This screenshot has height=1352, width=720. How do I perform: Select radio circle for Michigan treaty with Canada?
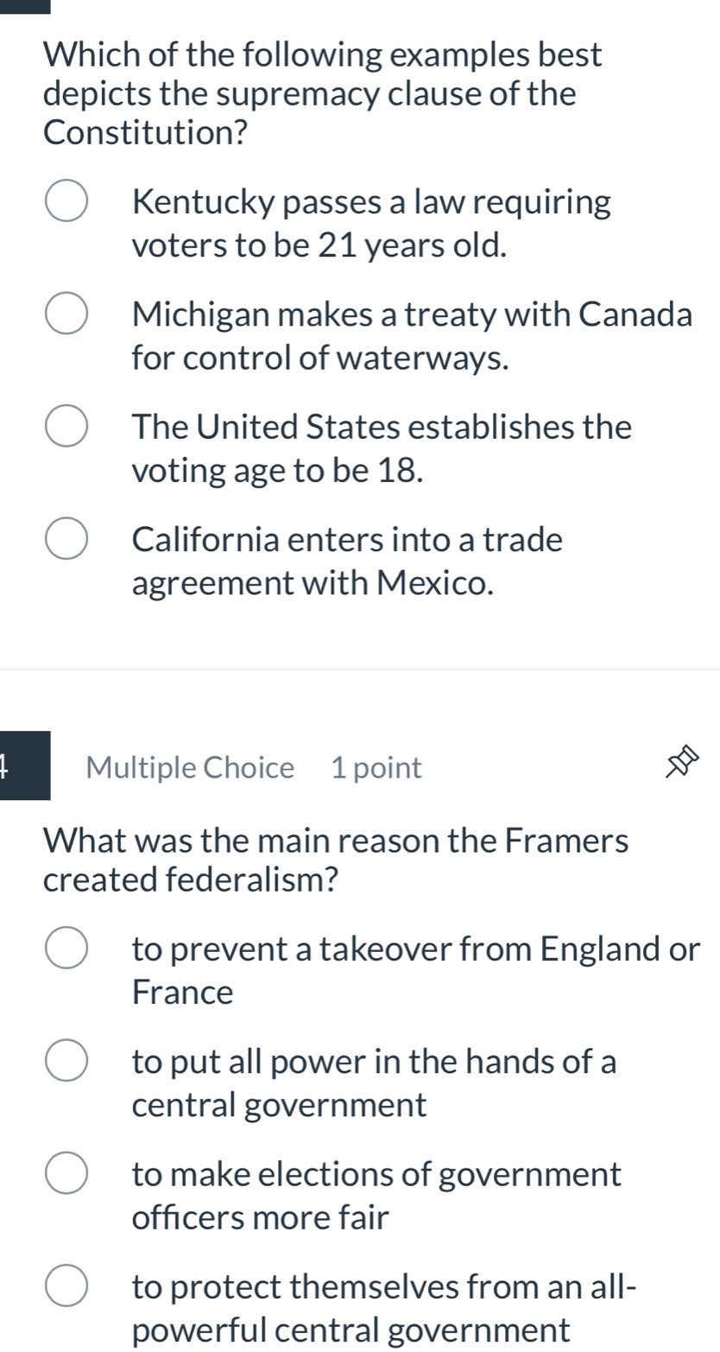(66, 315)
